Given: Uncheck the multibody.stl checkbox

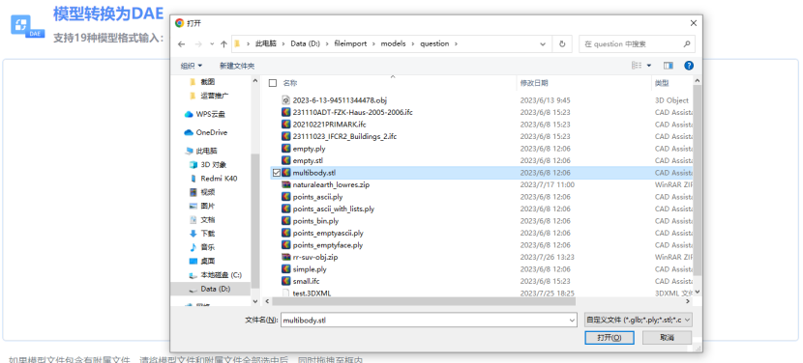Looking at the screenshot, I should point(277,173).
